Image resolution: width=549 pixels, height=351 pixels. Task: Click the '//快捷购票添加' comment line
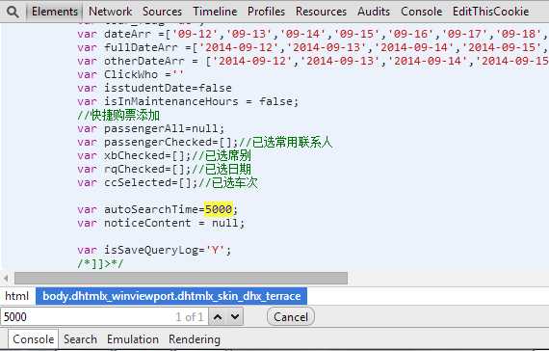(118, 115)
